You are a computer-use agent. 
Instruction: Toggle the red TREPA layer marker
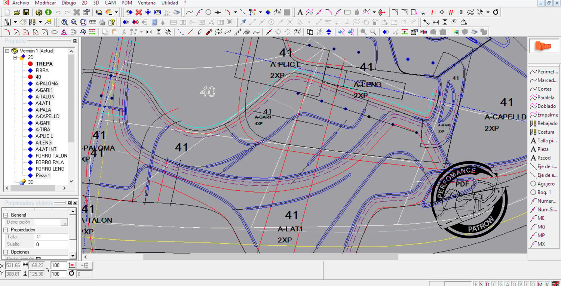point(30,64)
